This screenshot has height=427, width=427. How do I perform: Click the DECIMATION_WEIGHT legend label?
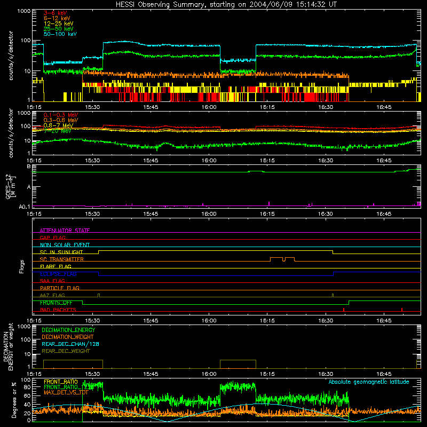(68, 337)
